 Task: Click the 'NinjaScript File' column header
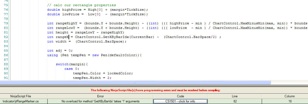point(24,96)
